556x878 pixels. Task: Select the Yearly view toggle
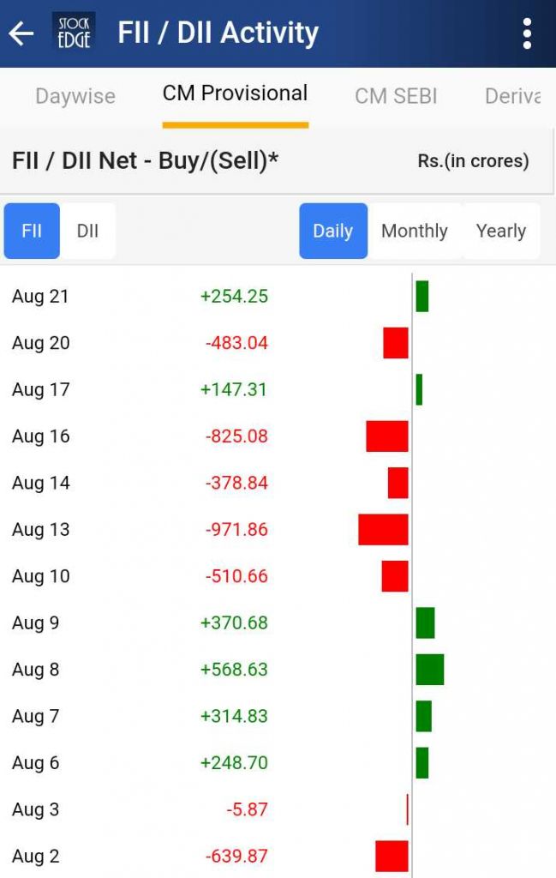tap(502, 230)
